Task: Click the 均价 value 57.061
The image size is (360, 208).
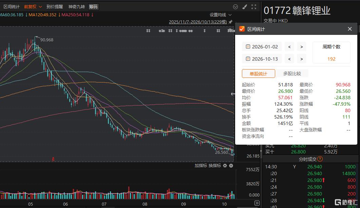Action: click(285, 98)
